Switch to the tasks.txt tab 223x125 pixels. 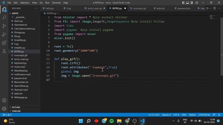click(160, 8)
